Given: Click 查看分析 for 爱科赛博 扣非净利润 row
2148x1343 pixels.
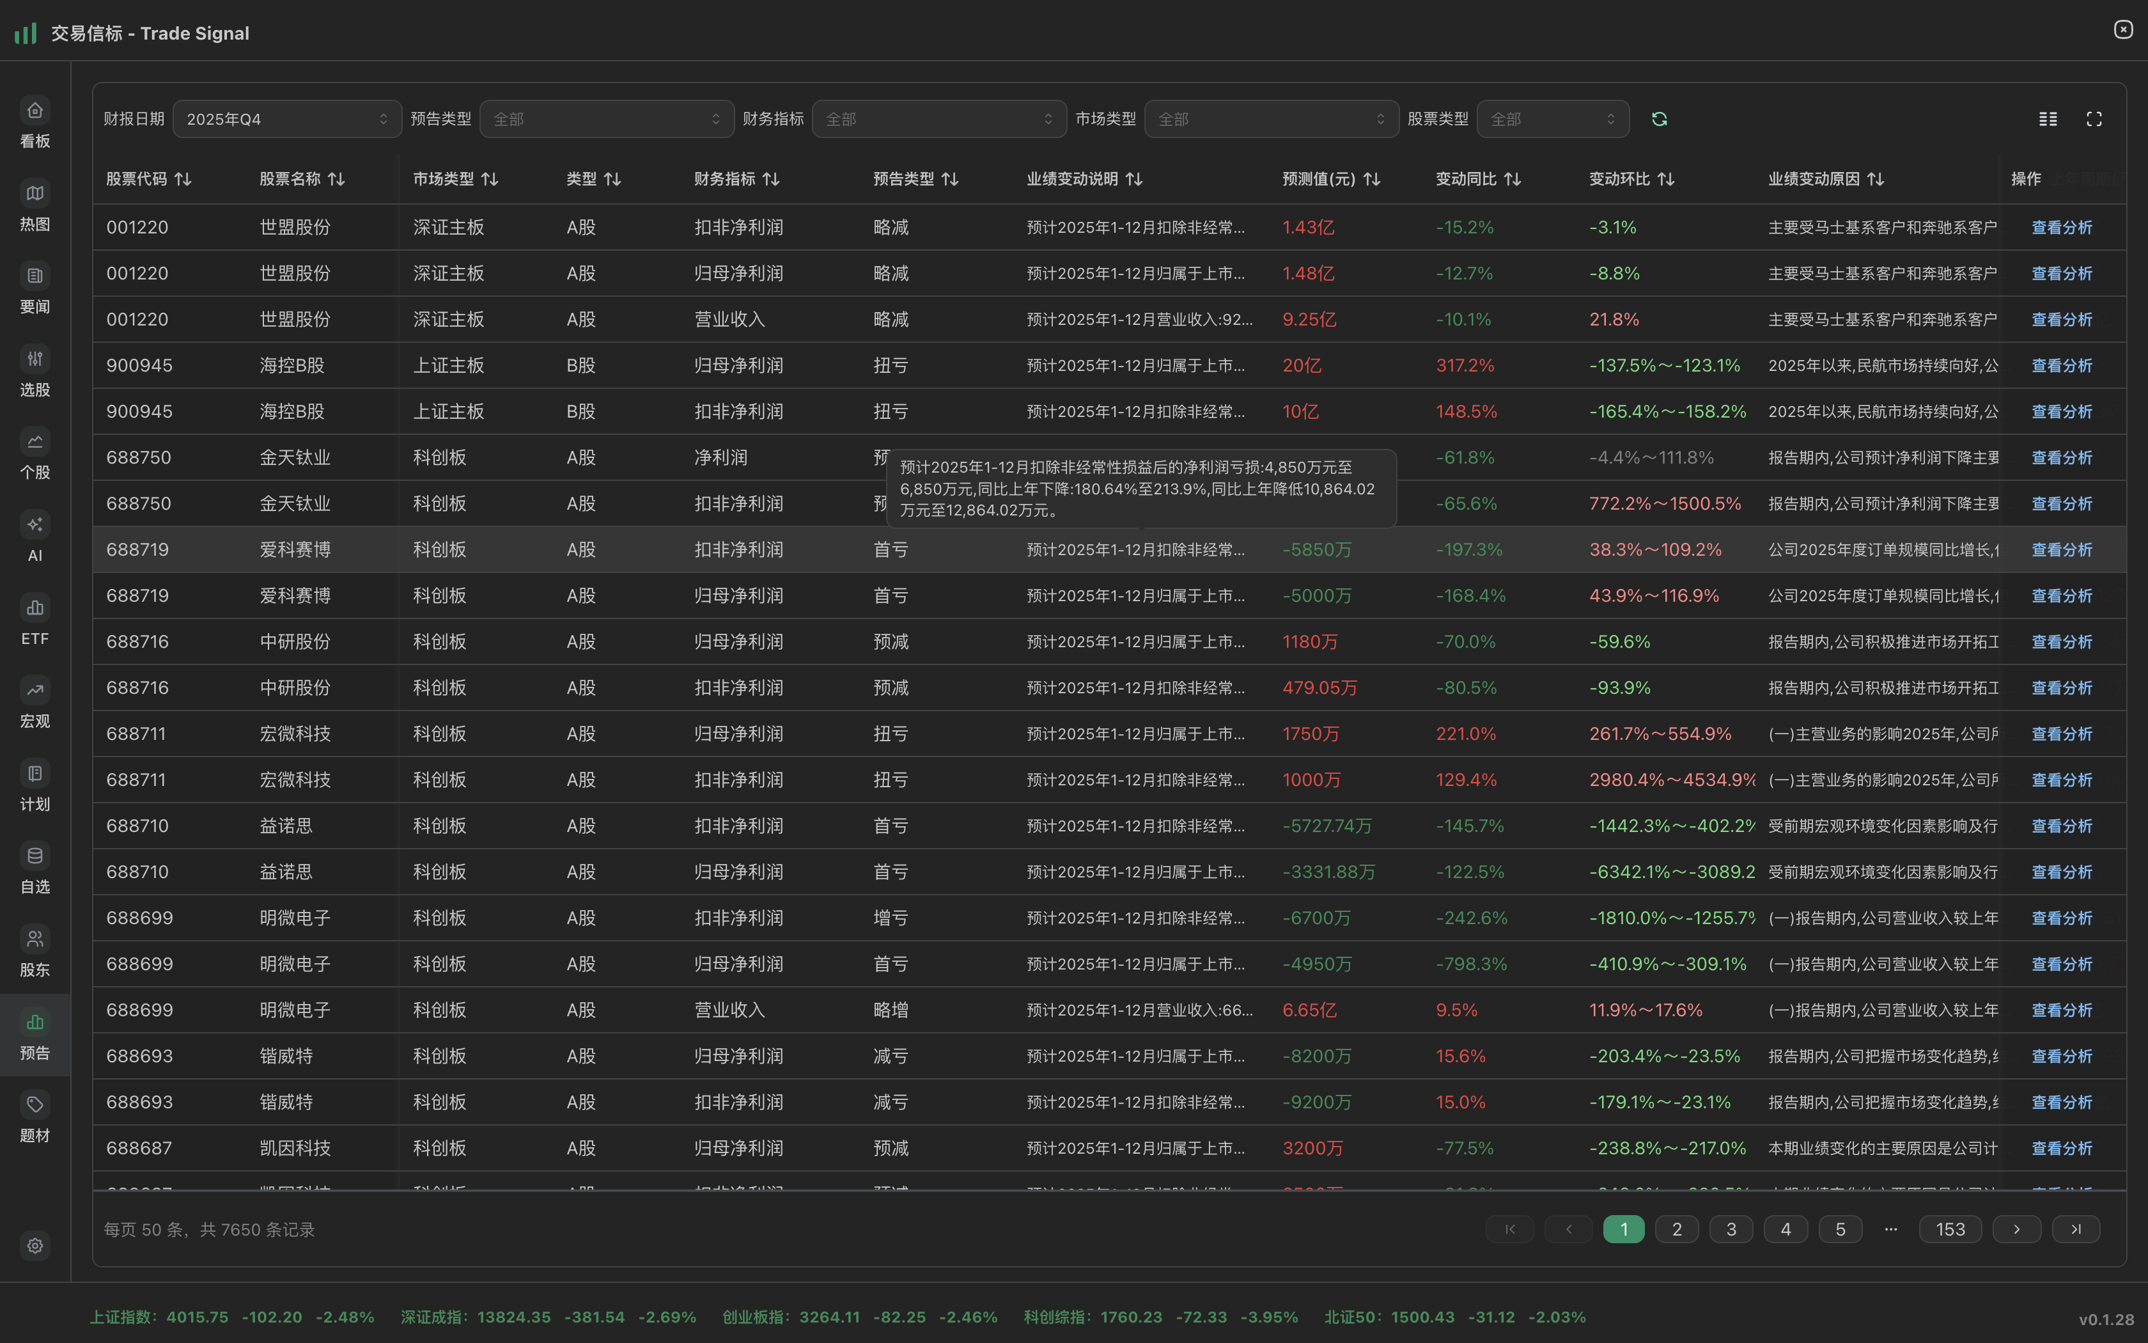Looking at the screenshot, I should (x=2061, y=550).
